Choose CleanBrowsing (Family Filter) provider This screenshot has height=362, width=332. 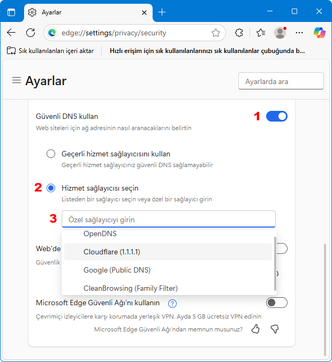point(168,288)
